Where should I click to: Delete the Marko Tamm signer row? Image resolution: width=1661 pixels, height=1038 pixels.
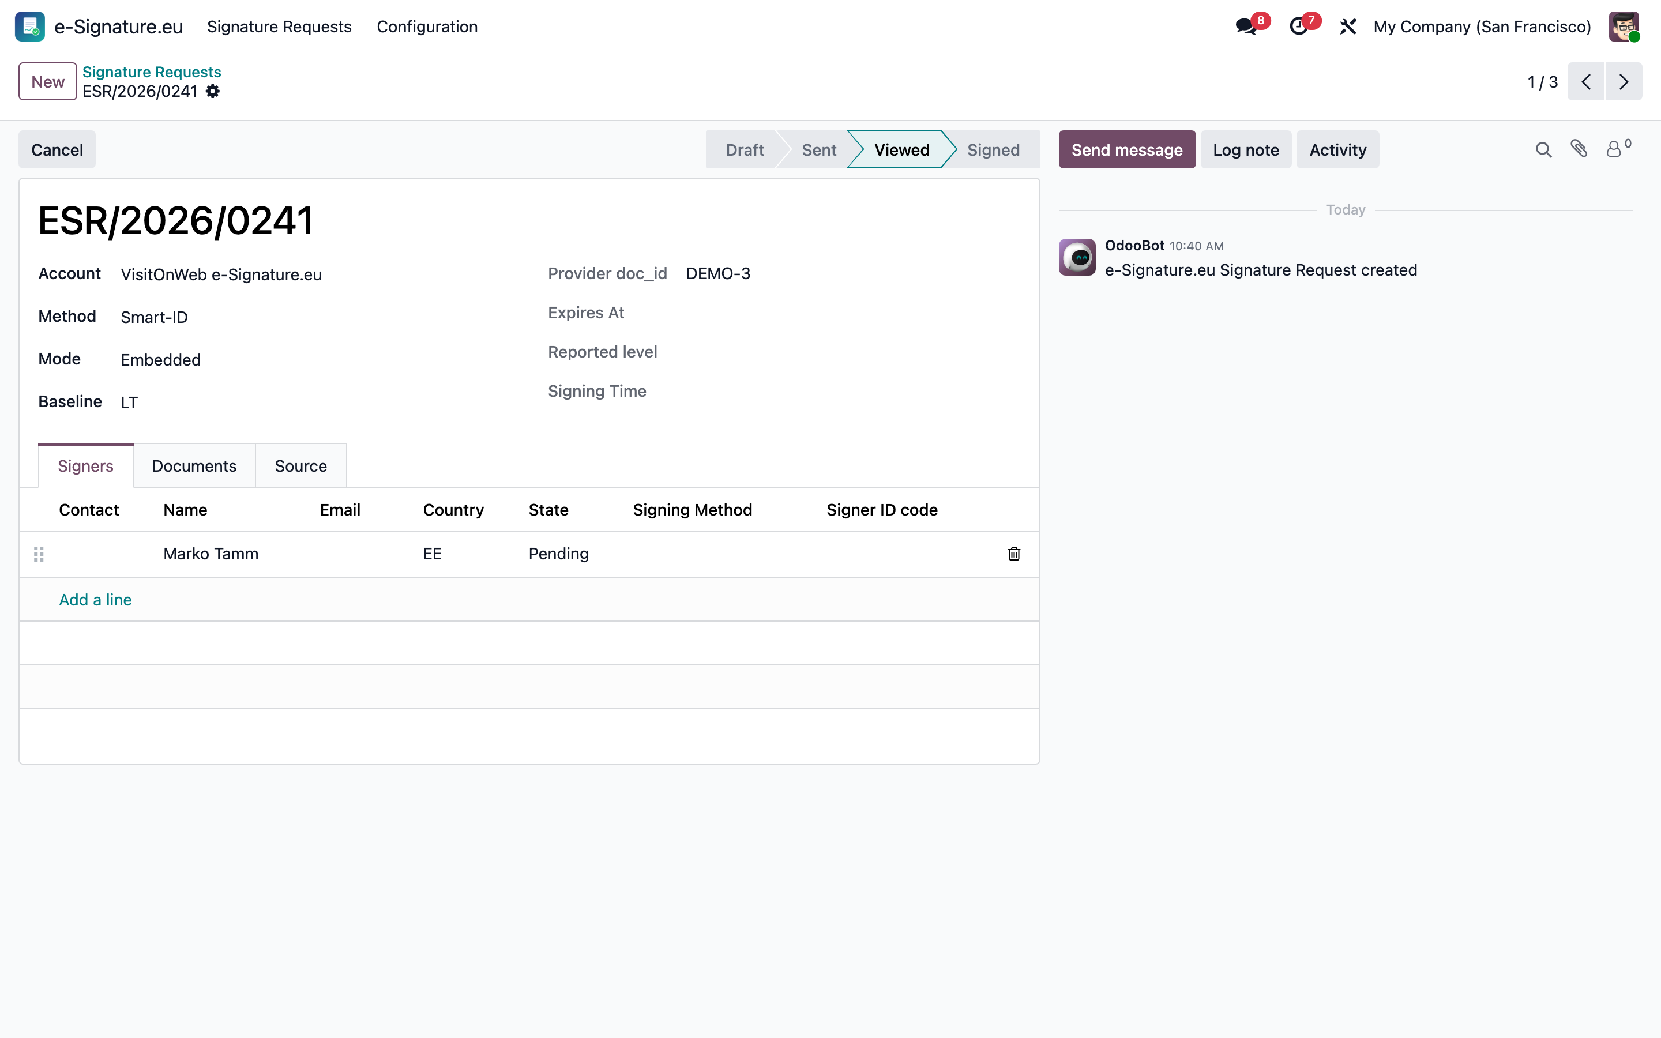[x=1014, y=554]
